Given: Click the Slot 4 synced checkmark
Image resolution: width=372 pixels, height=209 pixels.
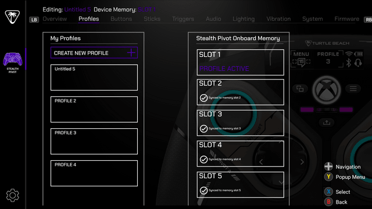Looking at the screenshot, I should pyautogui.click(x=203, y=160).
